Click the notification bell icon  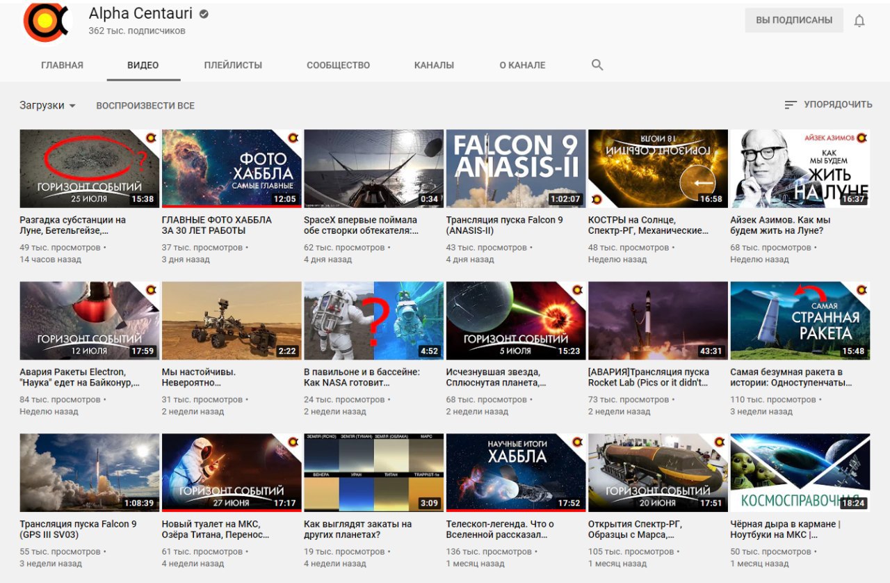coord(859,21)
